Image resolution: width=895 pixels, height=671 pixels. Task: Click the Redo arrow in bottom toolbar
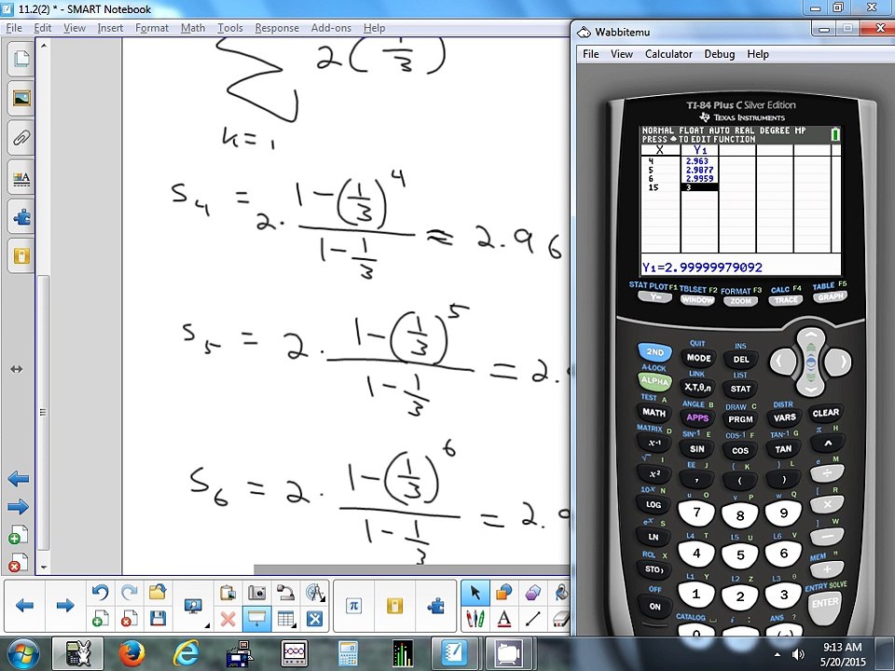(129, 593)
